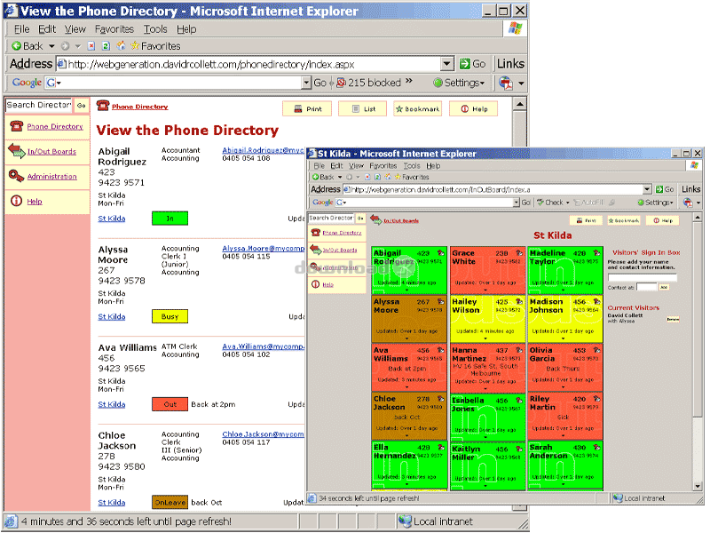Viewport: 710px width, 533px height.
Task: Open Google toolbar Settings in Phone Directory window
Action: pyautogui.click(x=459, y=83)
